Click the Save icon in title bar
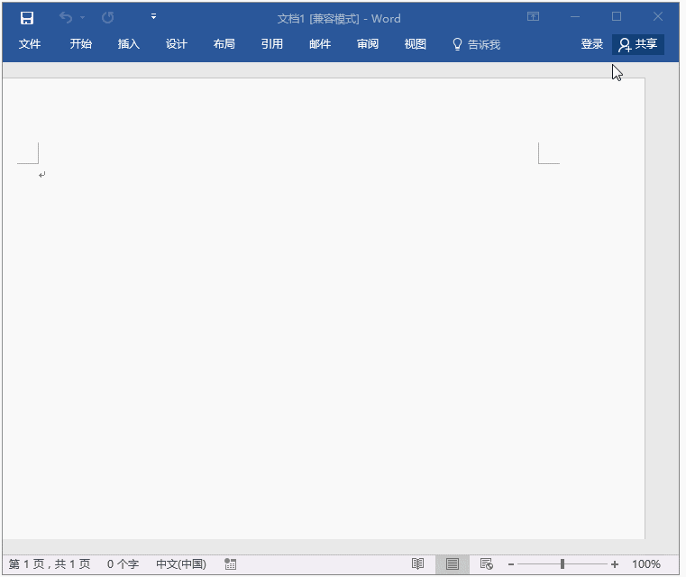686x577 pixels. coord(27,18)
